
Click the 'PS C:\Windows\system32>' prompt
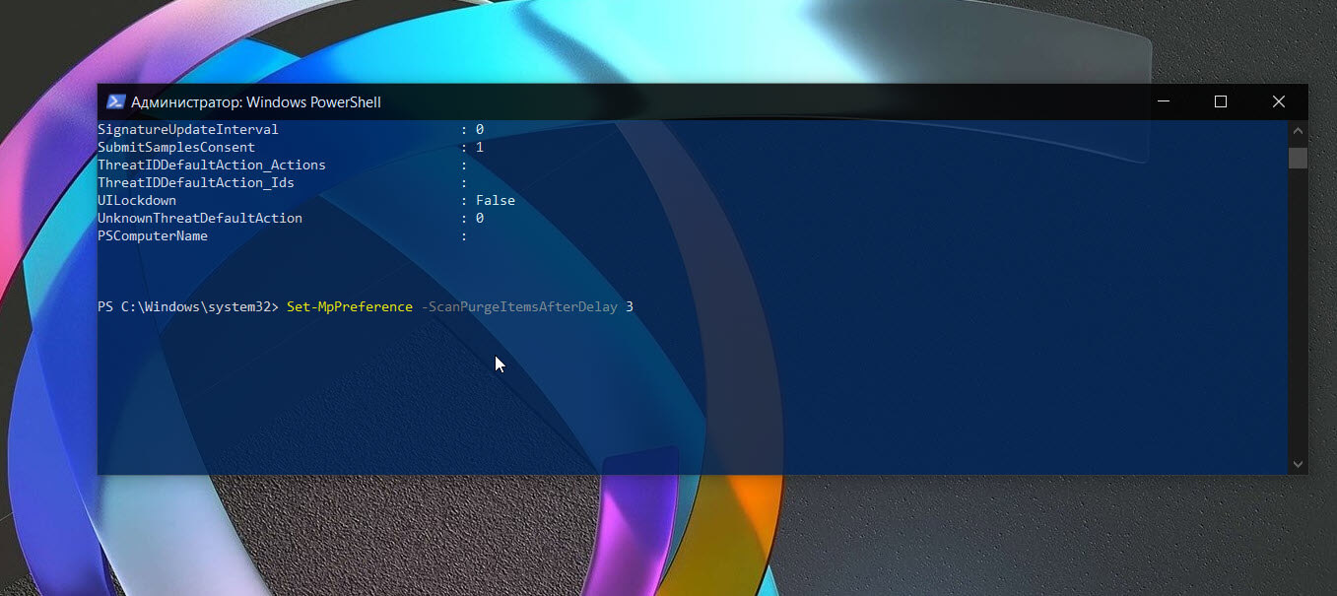tap(188, 307)
